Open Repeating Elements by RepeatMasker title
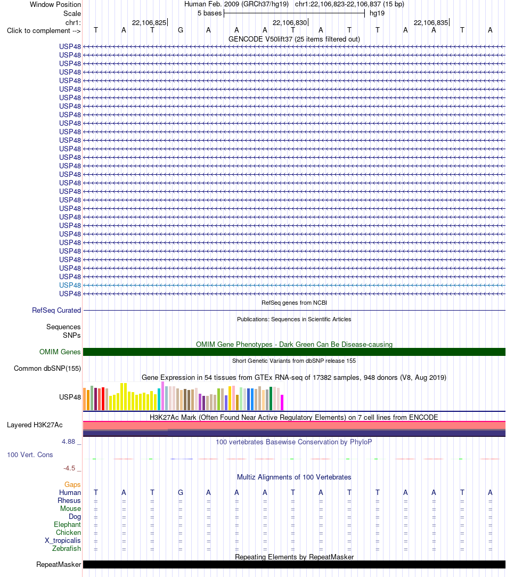506x577 pixels. tap(294, 557)
